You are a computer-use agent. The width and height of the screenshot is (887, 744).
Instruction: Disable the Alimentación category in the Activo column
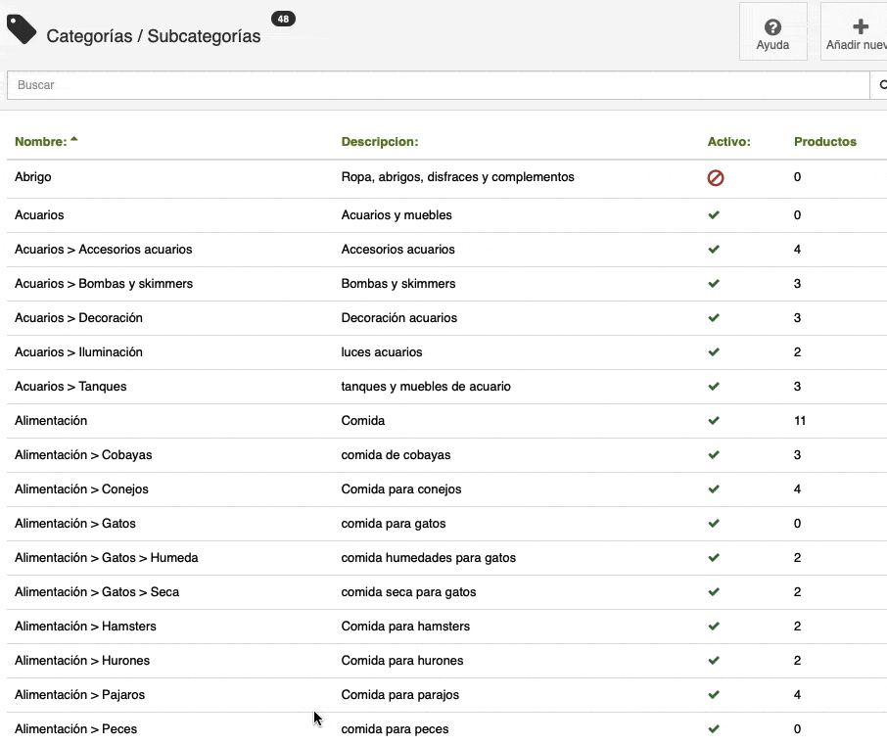pyautogui.click(x=714, y=420)
